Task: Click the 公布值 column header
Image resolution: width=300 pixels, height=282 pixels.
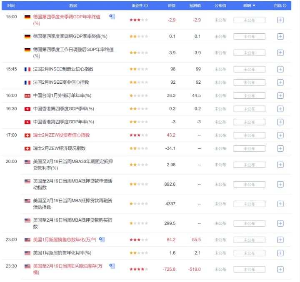Action: click(220, 5)
